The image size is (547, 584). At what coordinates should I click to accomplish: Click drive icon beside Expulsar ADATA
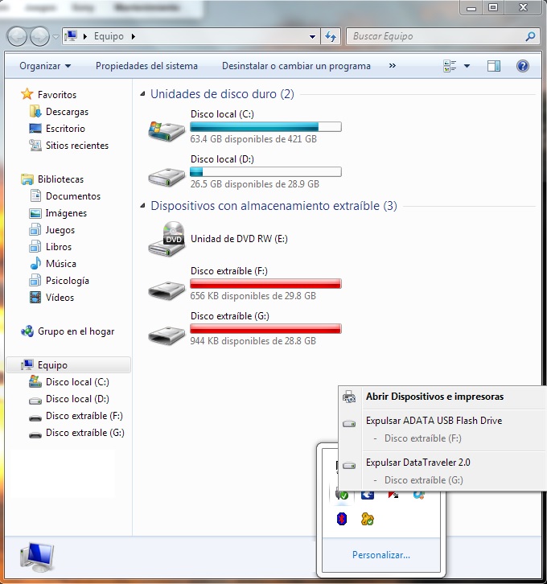click(349, 423)
